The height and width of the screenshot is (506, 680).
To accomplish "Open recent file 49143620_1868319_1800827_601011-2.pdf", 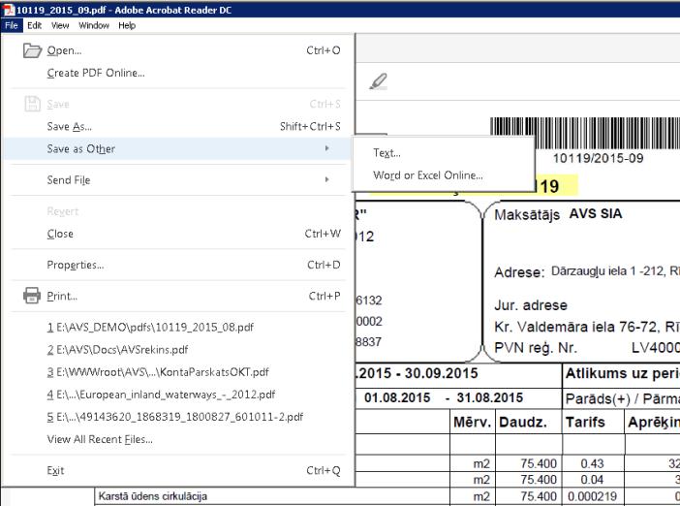I will [178, 417].
